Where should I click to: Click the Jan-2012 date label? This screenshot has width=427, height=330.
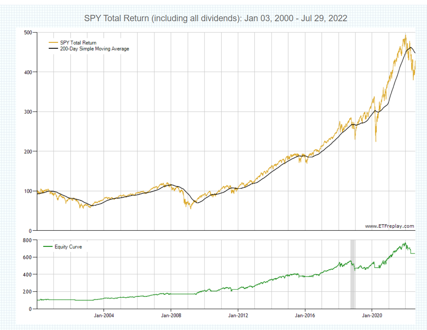(238, 315)
